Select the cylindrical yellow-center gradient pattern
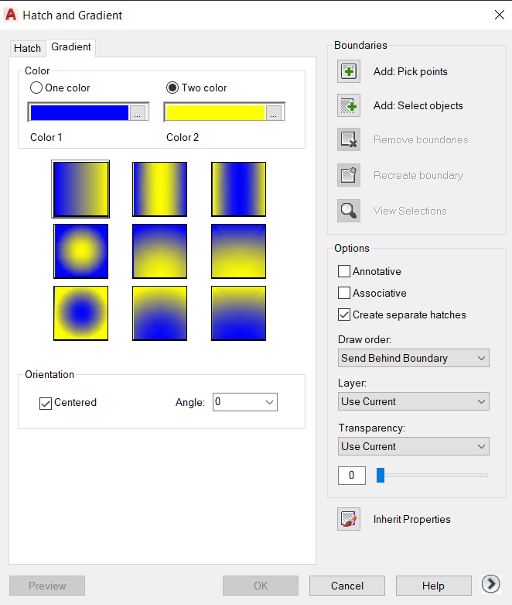The height and width of the screenshot is (605, 512). tap(159, 189)
